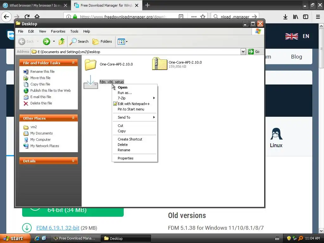This screenshot has height=243, width=324.
Task: Choose Pin to Start menu
Action: click(134, 109)
